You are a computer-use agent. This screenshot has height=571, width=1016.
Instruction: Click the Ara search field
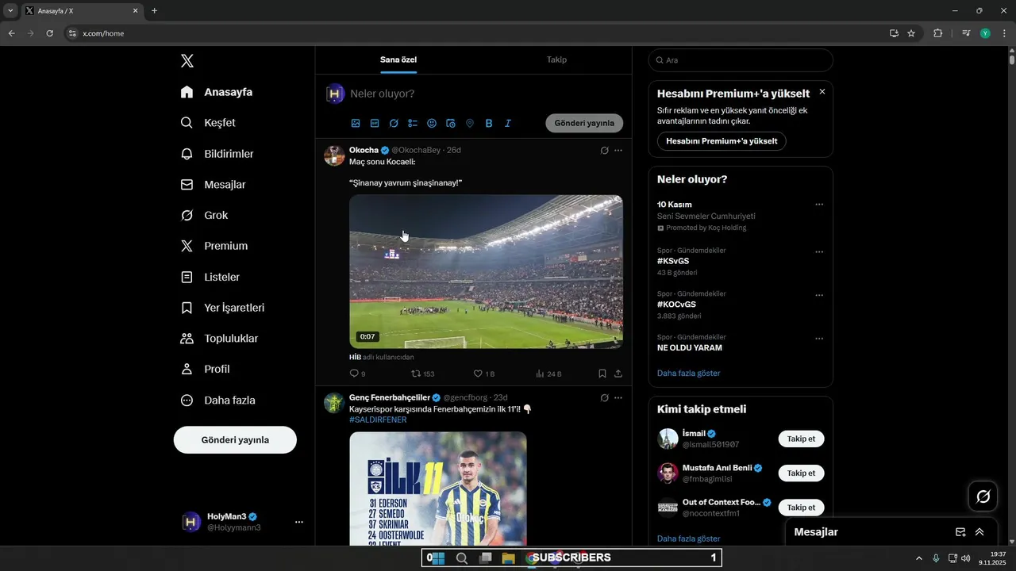pyautogui.click(x=741, y=60)
